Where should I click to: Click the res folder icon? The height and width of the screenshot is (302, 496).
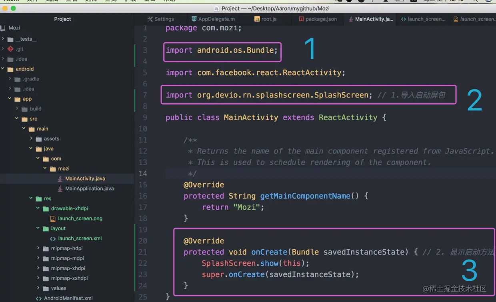[39, 199]
